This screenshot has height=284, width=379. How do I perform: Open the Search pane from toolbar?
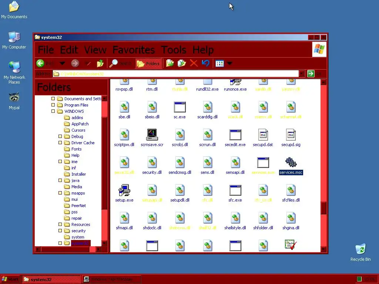(x=120, y=63)
